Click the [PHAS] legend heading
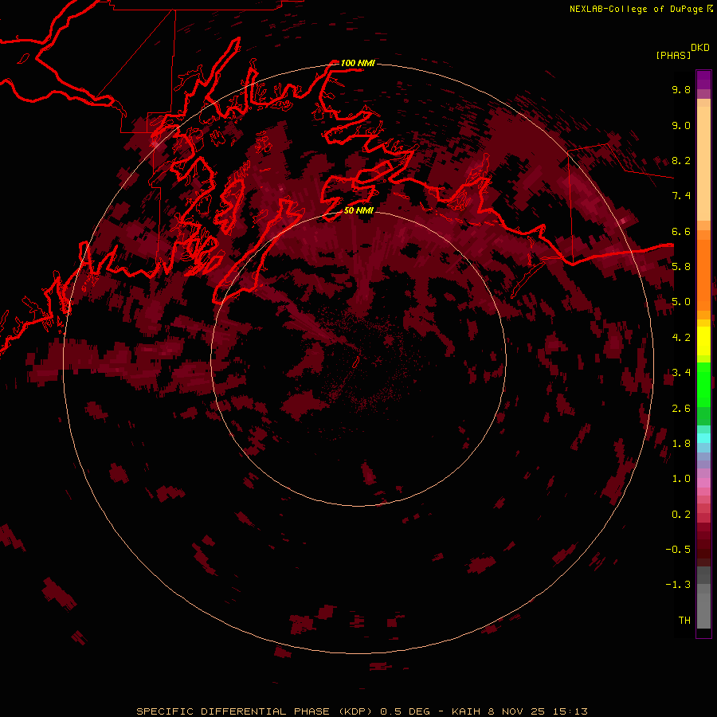 pyautogui.click(x=673, y=55)
